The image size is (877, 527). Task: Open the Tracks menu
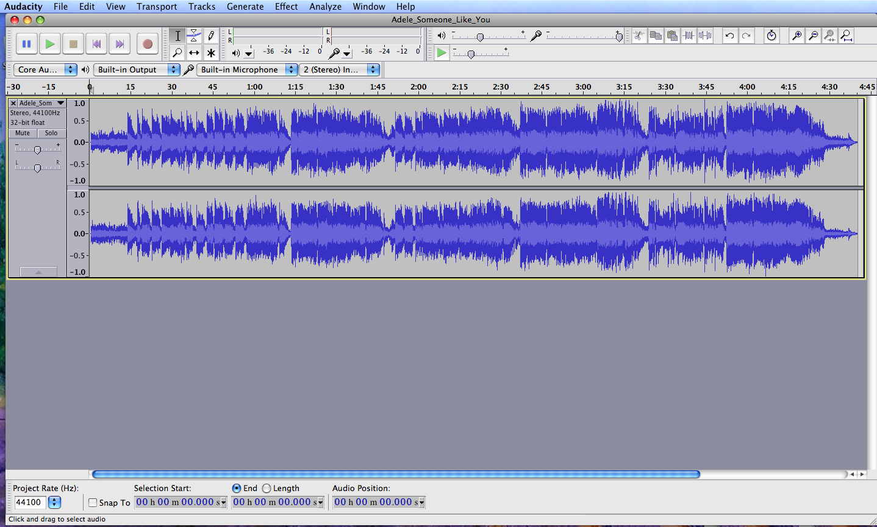click(x=202, y=7)
